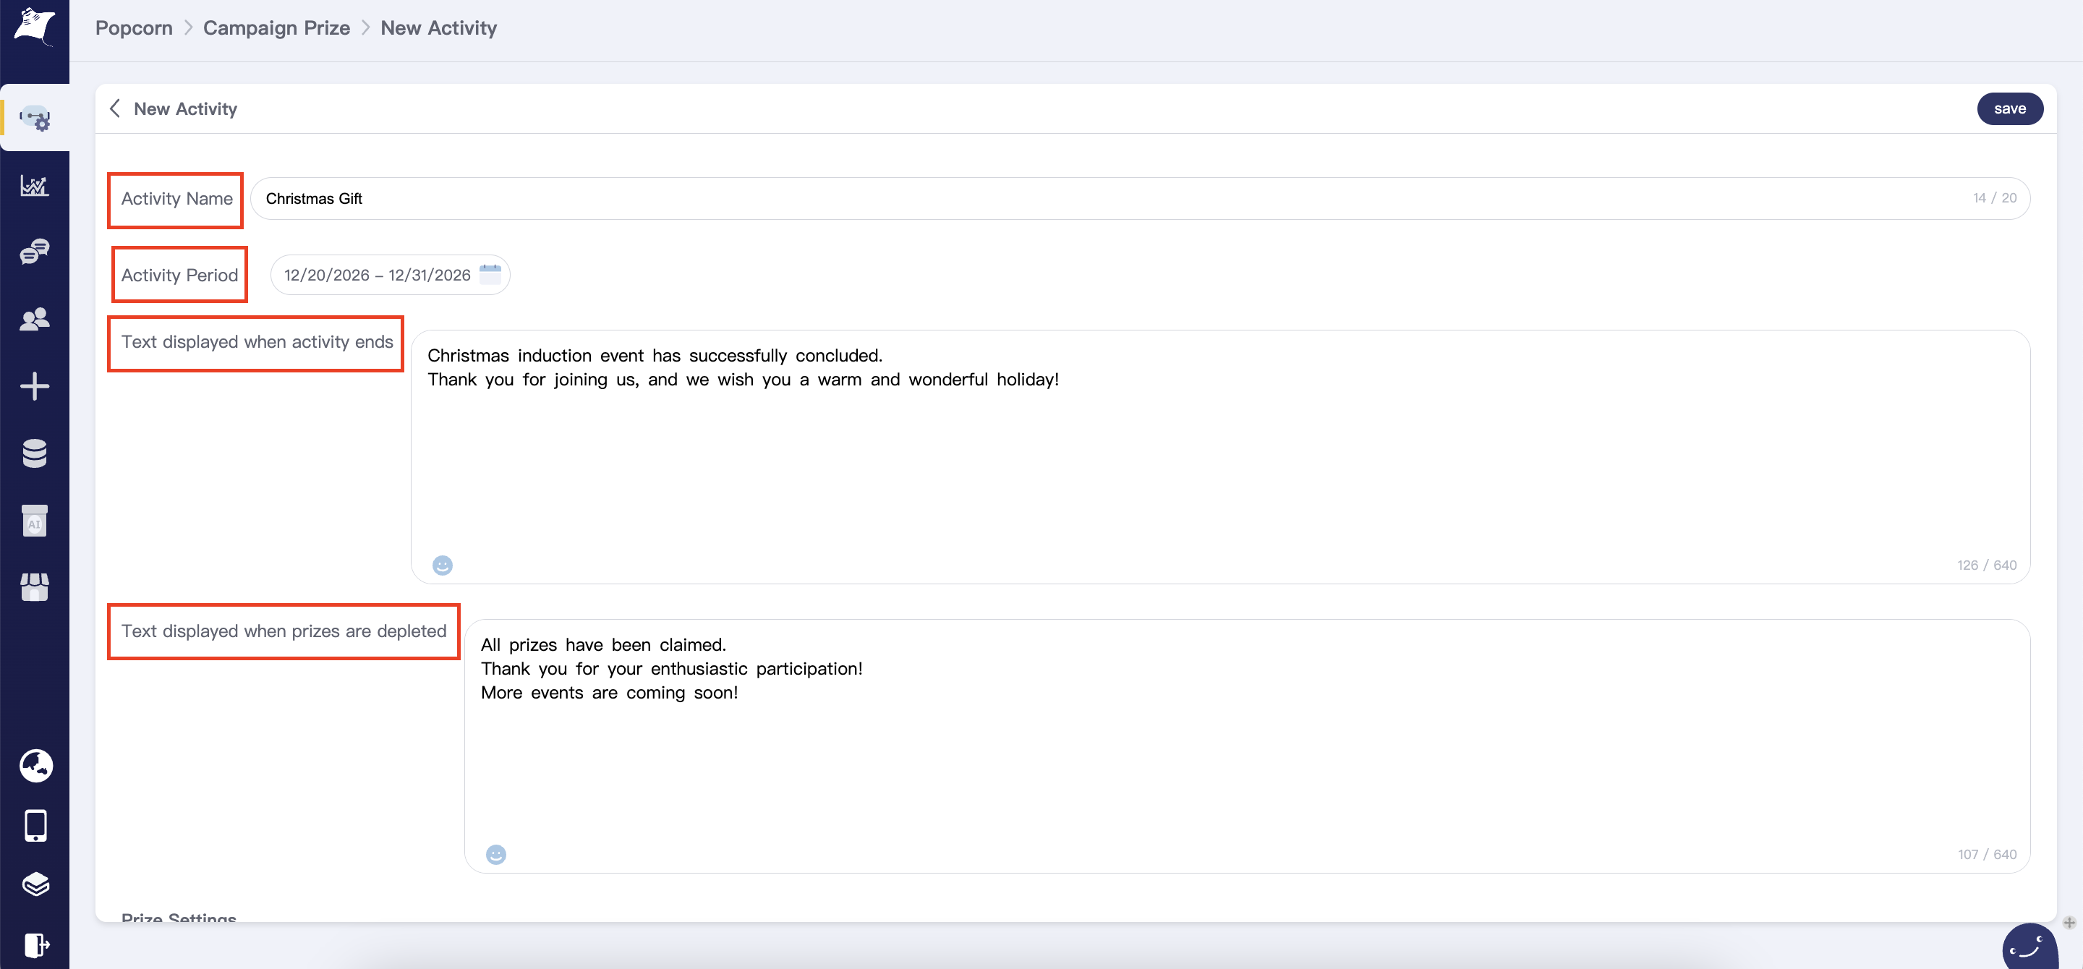Open the store shop sidebar icon
2083x969 pixels.
click(35, 587)
